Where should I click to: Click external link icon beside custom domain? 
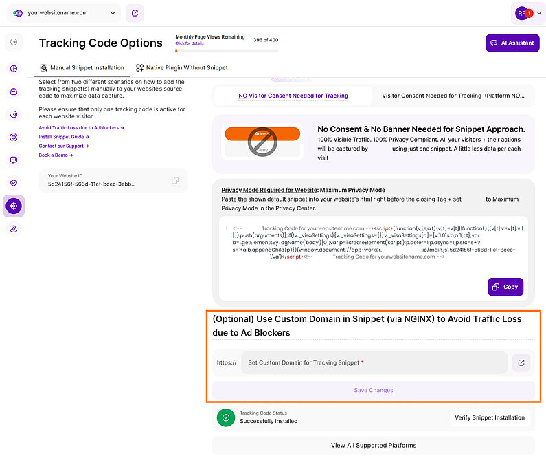pyautogui.click(x=521, y=362)
